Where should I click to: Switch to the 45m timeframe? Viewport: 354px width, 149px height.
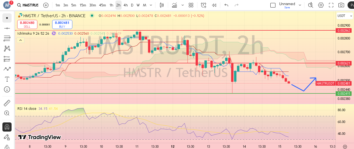tap(102, 5)
